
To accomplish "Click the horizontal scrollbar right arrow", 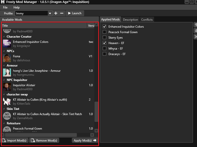I will (x=92, y=135).
